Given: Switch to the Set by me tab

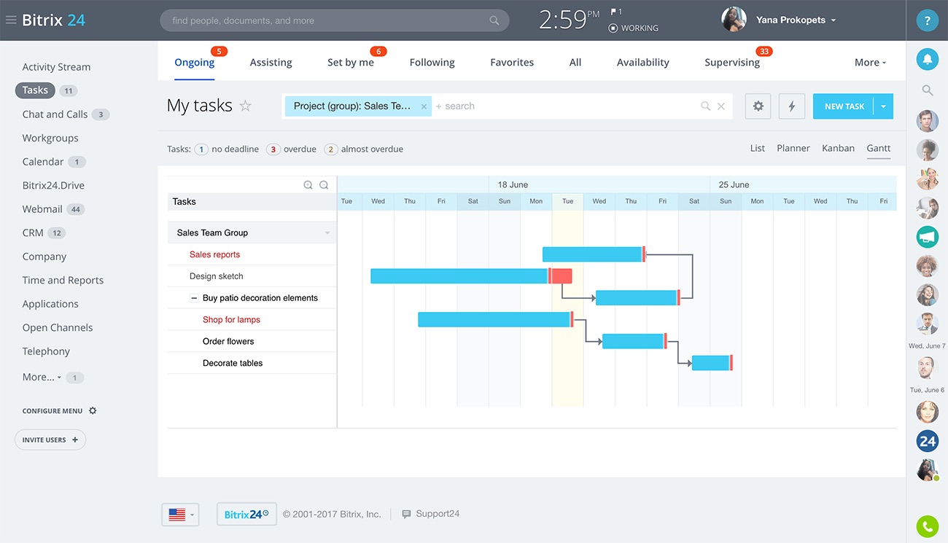Looking at the screenshot, I should 350,63.
